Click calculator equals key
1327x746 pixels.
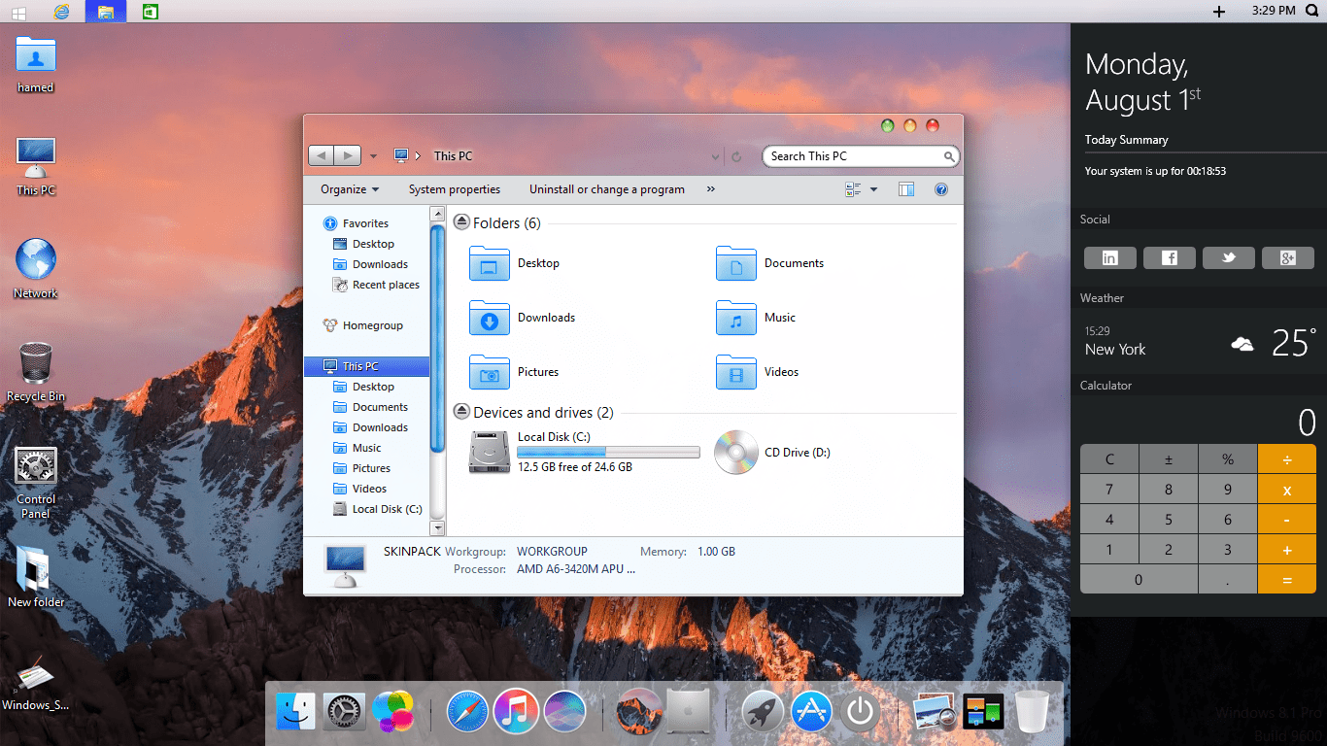point(1286,580)
